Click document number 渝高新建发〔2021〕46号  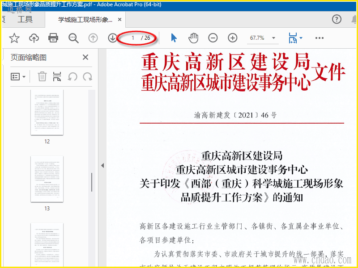pyautogui.click(x=235, y=115)
